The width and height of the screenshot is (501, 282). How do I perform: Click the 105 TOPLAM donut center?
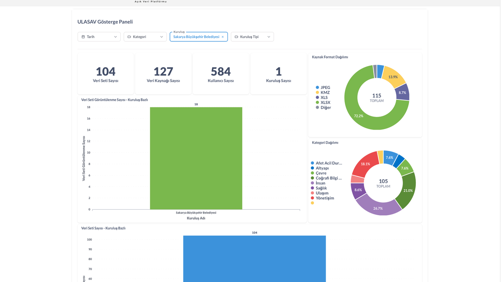[x=383, y=183]
